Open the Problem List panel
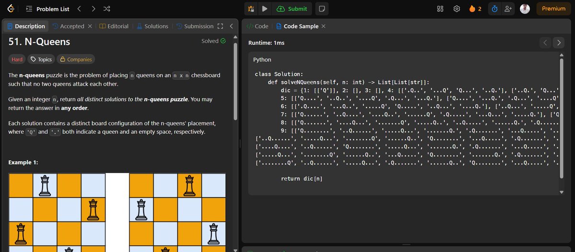575x252 pixels. [x=47, y=9]
